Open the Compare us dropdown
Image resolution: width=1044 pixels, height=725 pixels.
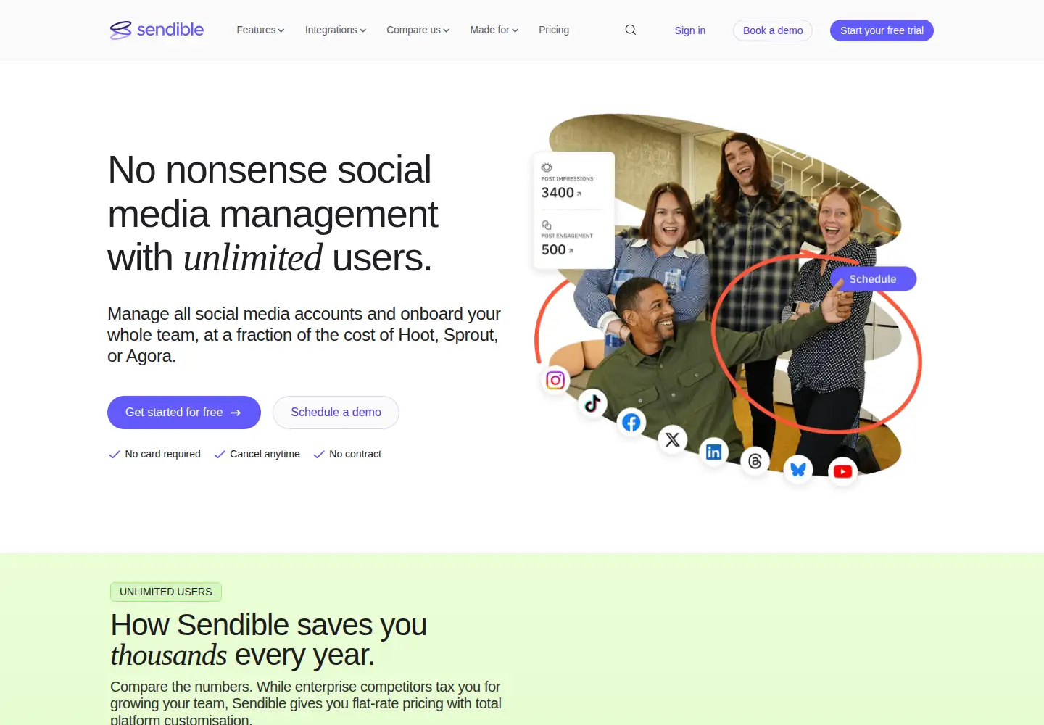[418, 30]
